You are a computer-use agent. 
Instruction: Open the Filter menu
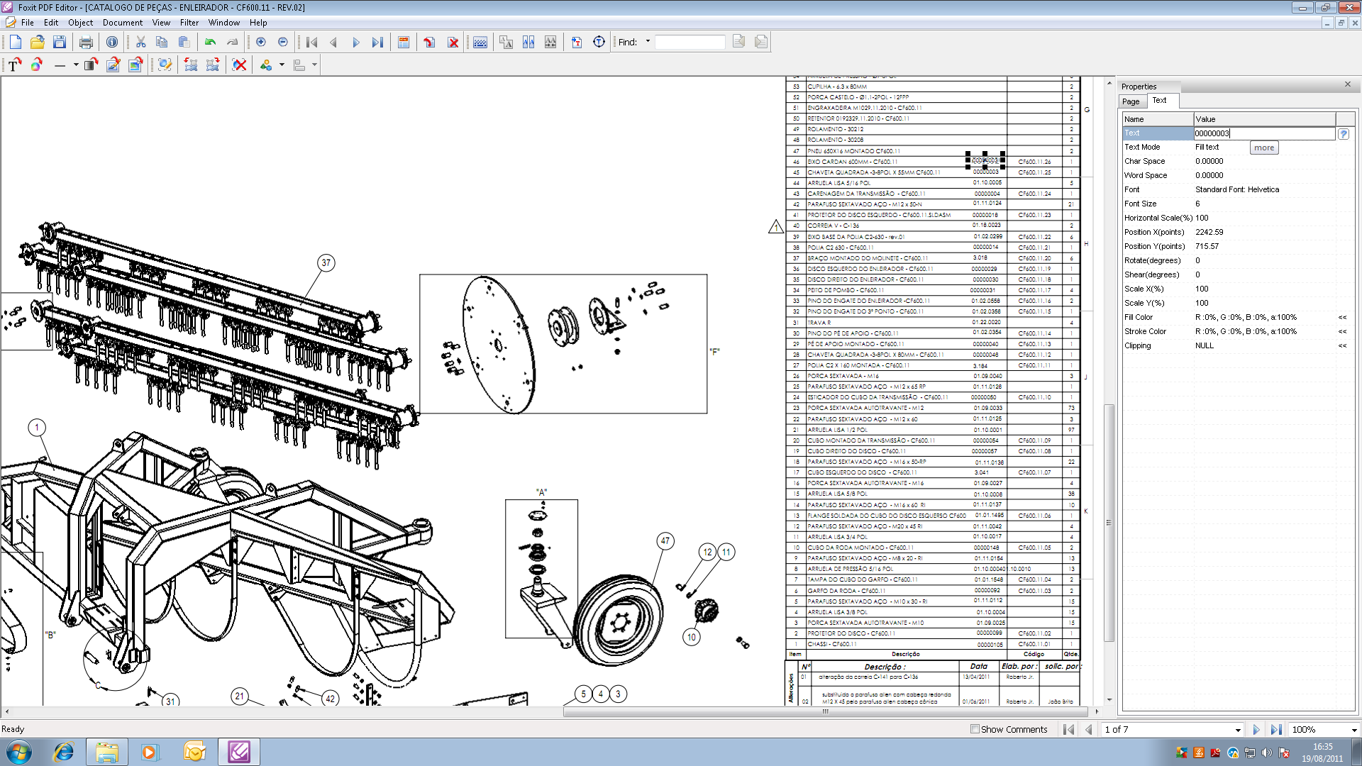pyautogui.click(x=189, y=23)
